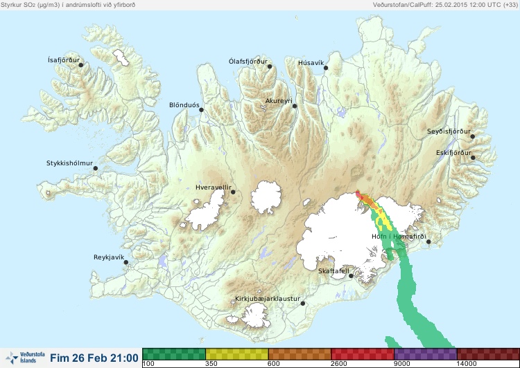
Task: Click the Skaftafell label text
Action: pos(333,271)
